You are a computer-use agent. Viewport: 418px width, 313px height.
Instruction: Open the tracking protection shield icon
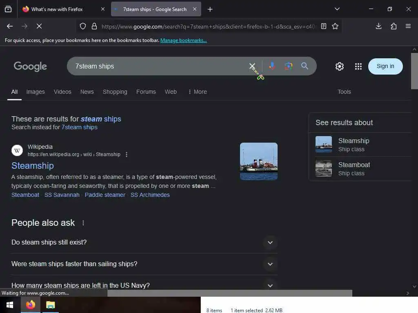tap(83, 26)
